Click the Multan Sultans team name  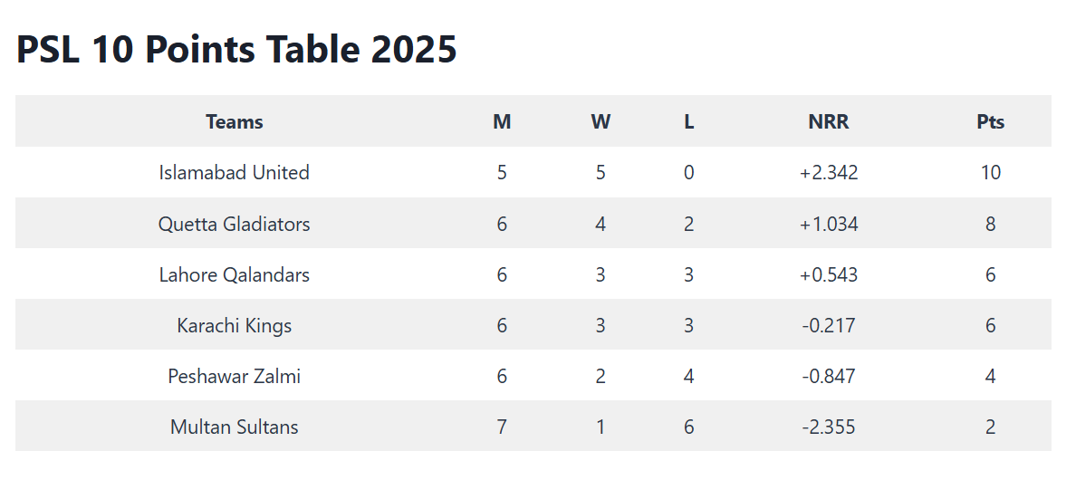pos(234,427)
